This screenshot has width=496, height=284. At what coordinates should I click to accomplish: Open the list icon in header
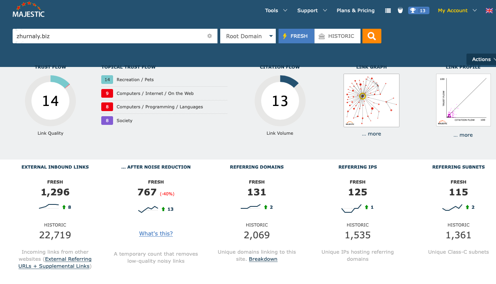point(388,11)
